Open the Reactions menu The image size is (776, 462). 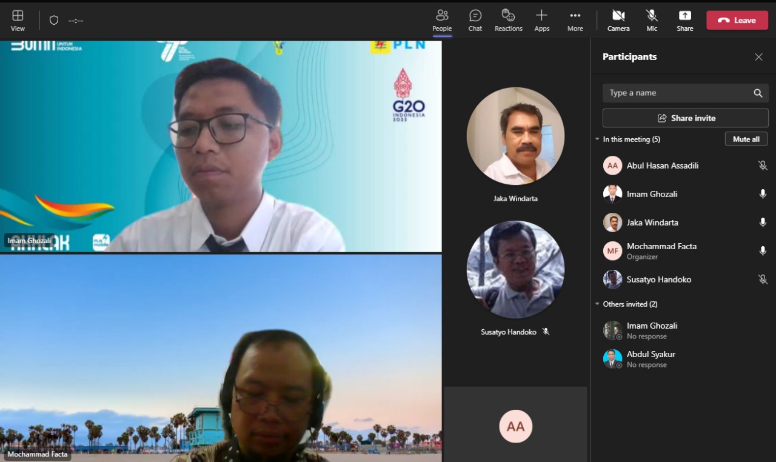tap(508, 20)
